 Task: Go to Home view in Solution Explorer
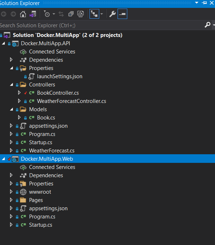click(23, 14)
